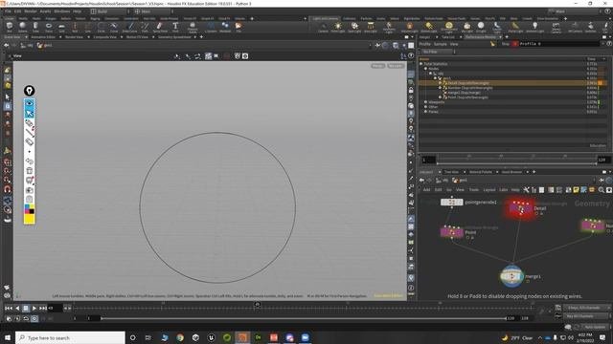Add a Point Light from the shelf
Viewport: 613px width, 344px height.
[x=338, y=27]
